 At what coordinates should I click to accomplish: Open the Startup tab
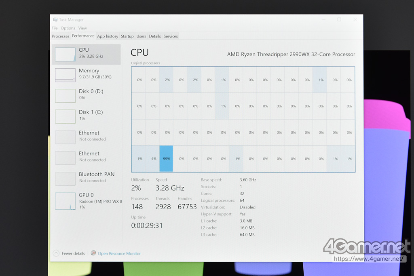pos(127,36)
